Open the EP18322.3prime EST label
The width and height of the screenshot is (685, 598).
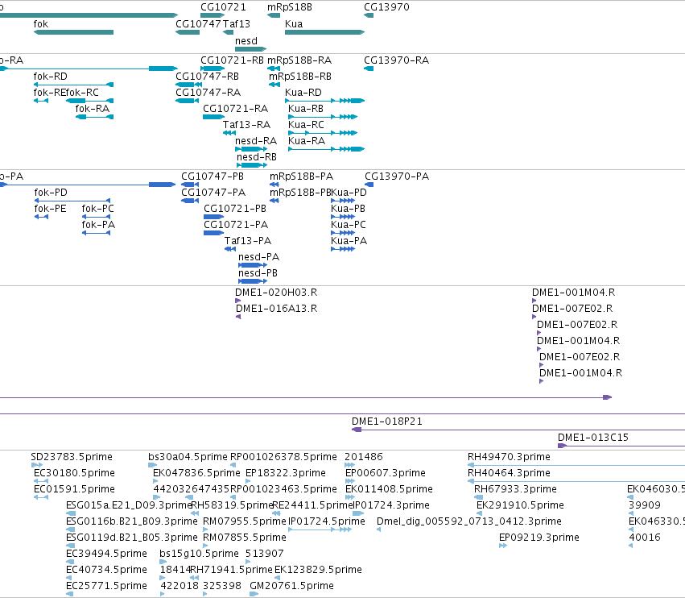[x=286, y=474]
